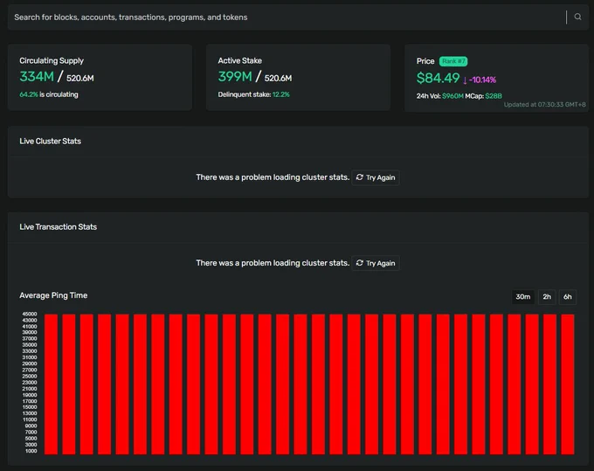Click the Delinquent stake 12.2% value
Image resolution: width=594 pixels, height=471 pixels.
pyautogui.click(x=280, y=94)
